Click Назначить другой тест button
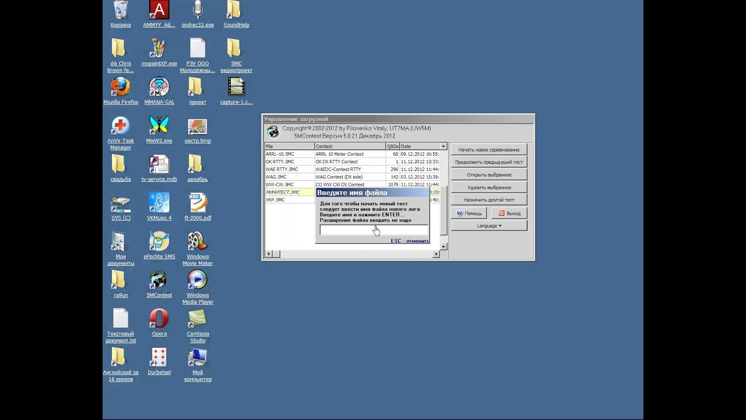The image size is (746, 420). point(489,200)
